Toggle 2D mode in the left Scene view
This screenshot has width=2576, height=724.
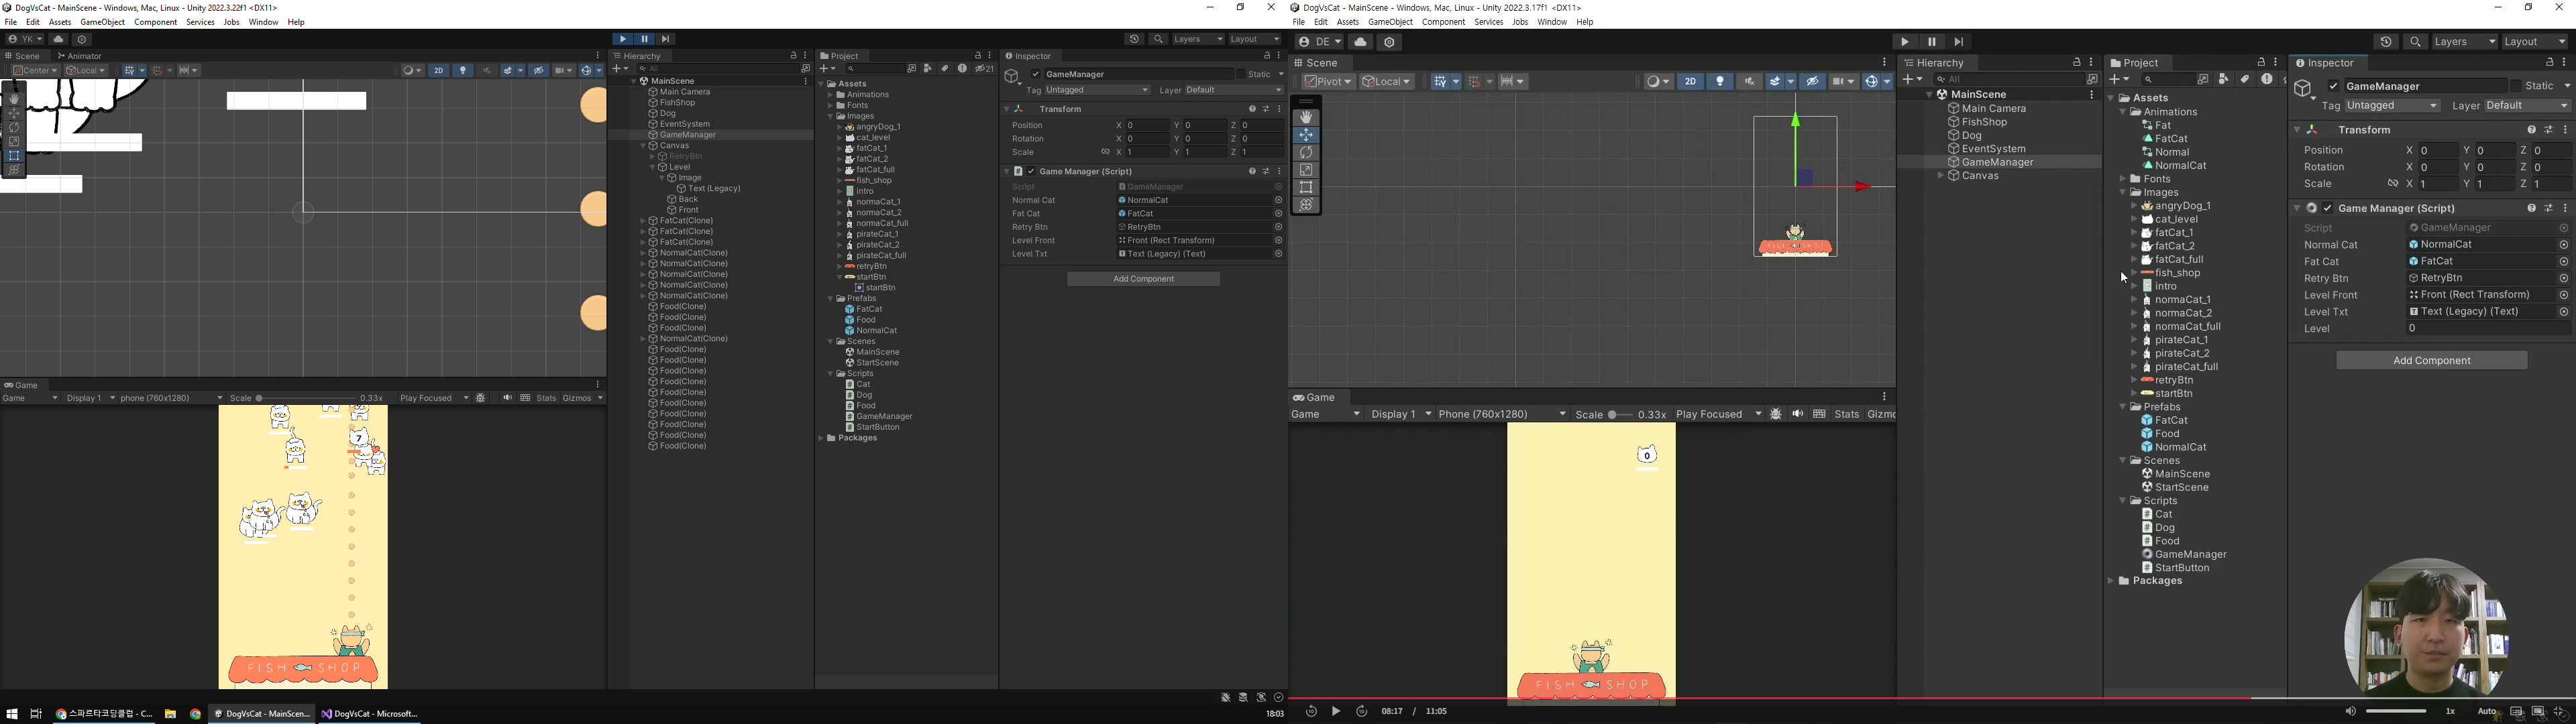pyautogui.click(x=438, y=71)
